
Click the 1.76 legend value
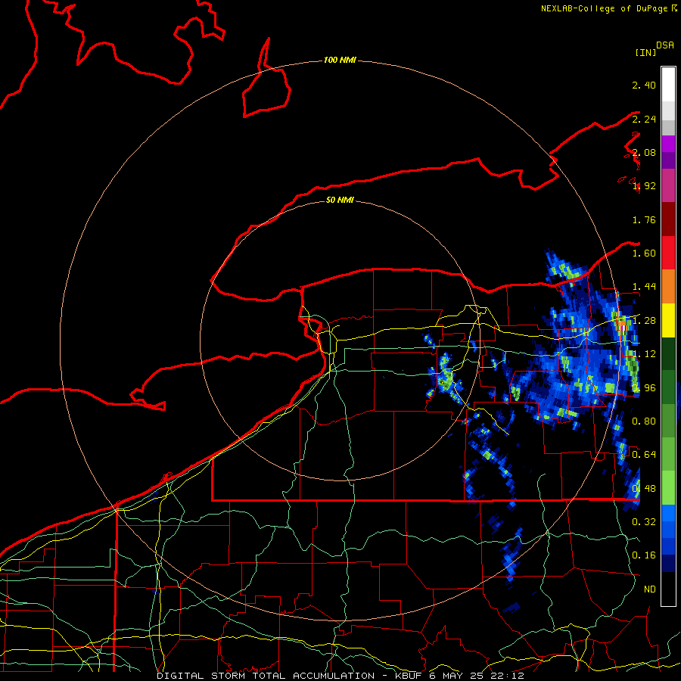tap(644, 219)
